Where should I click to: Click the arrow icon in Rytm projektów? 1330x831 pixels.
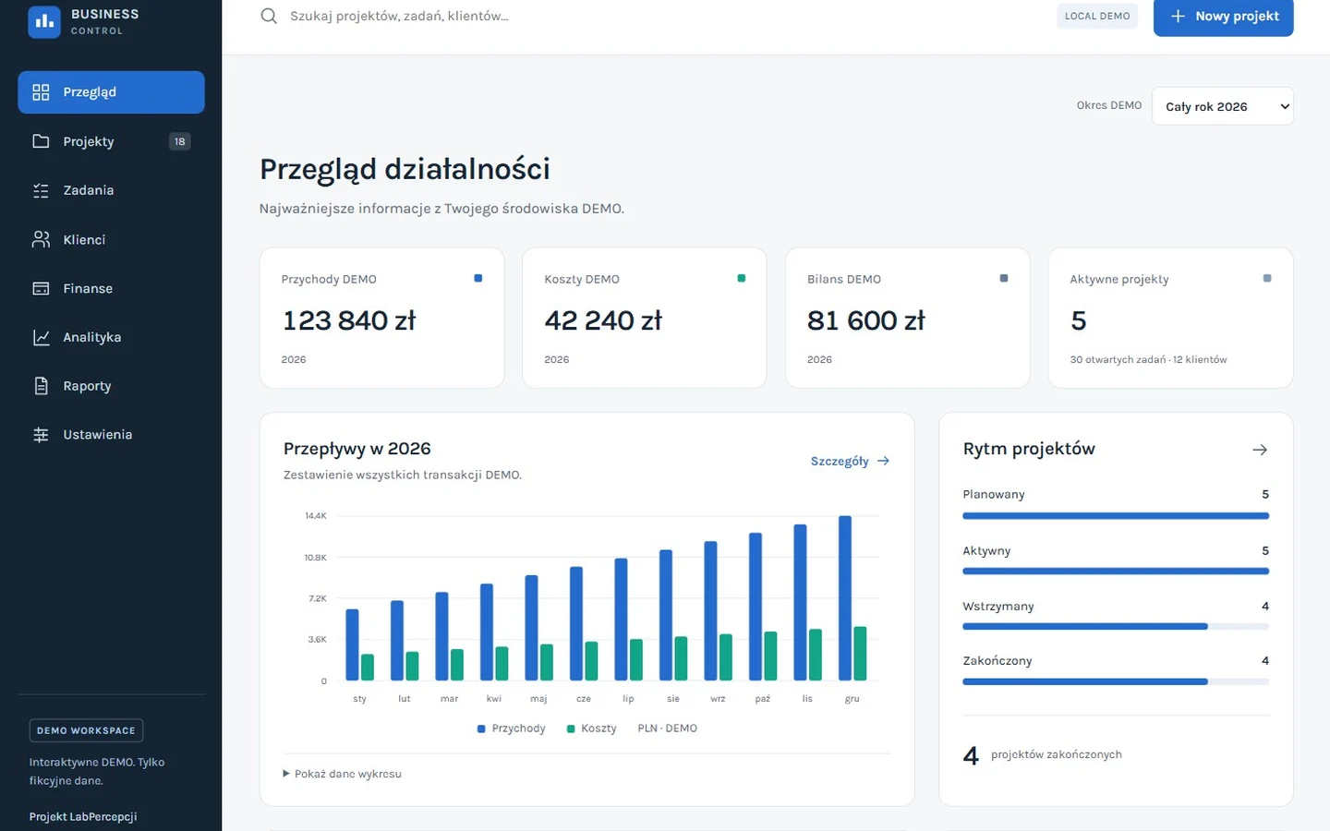pos(1260,450)
